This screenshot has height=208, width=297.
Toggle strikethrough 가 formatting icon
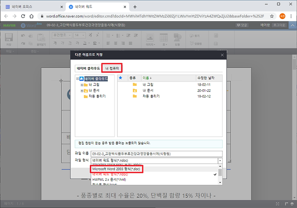click(77, 43)
